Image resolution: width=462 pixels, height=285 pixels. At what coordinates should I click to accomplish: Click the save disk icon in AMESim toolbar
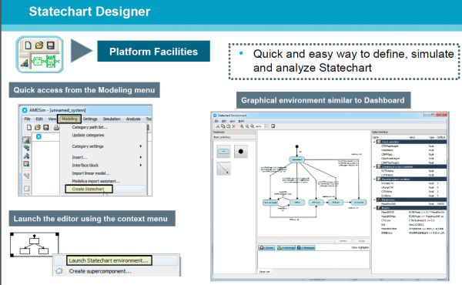[46, 127]
